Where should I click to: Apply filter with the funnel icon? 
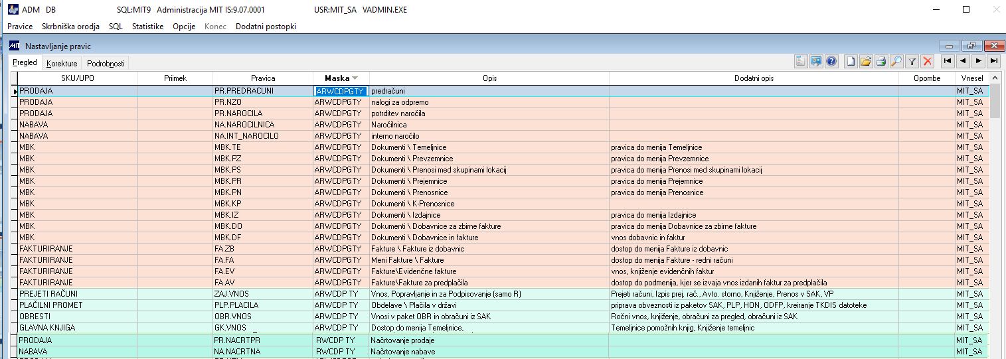pyautogui.click(x=912, y=62)
